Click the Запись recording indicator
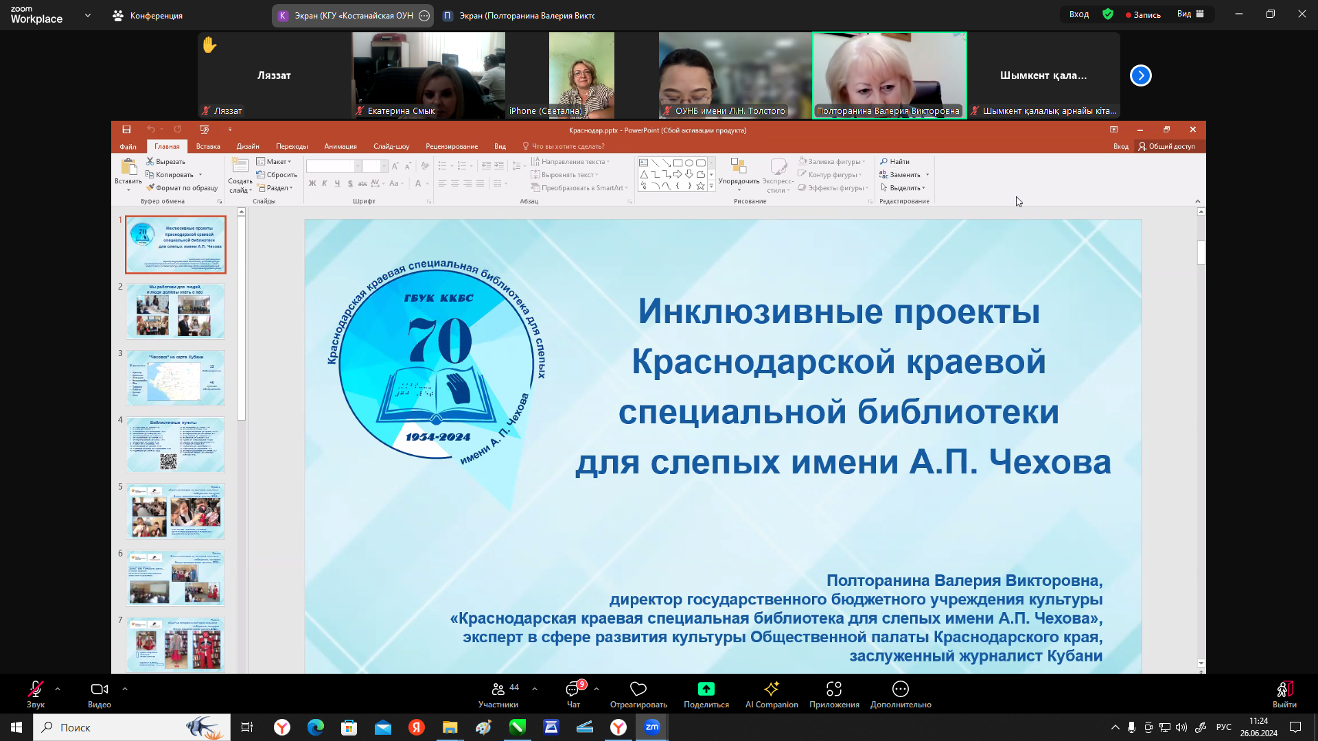 [x=1143, y=14]
